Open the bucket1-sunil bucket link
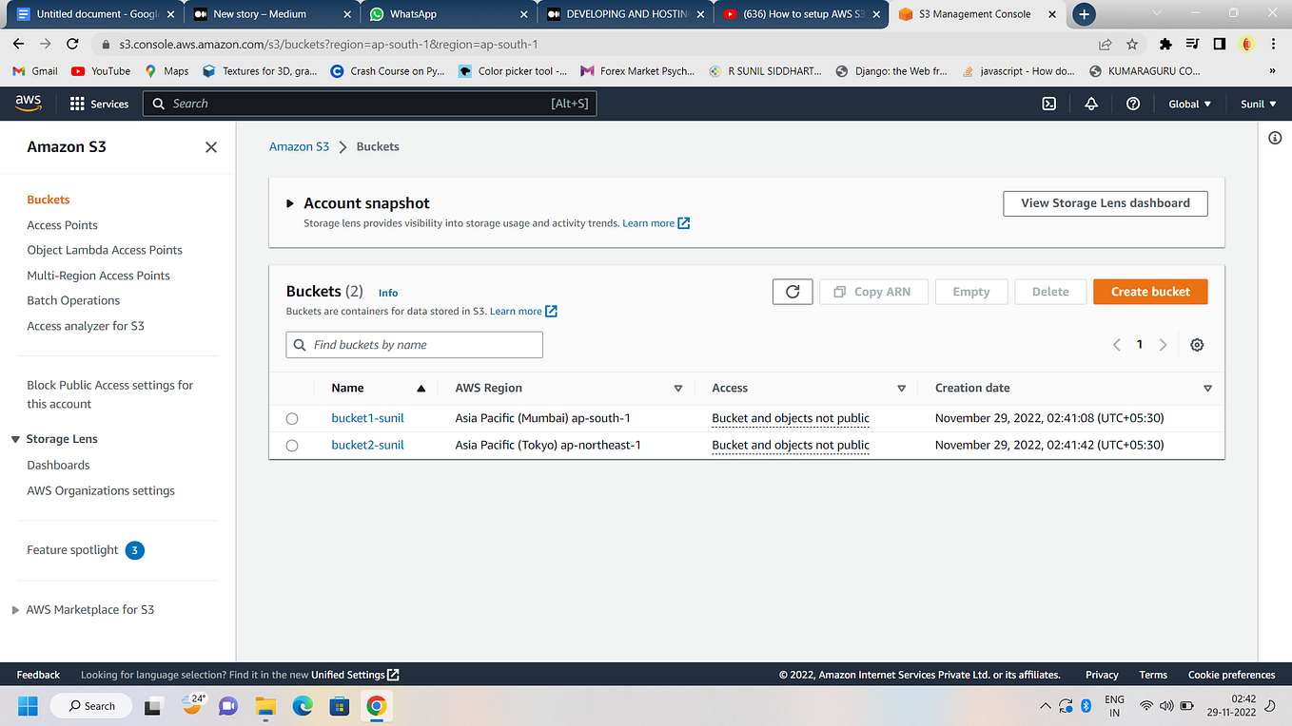Viewport: 1292px width, 726px height. 367,418
